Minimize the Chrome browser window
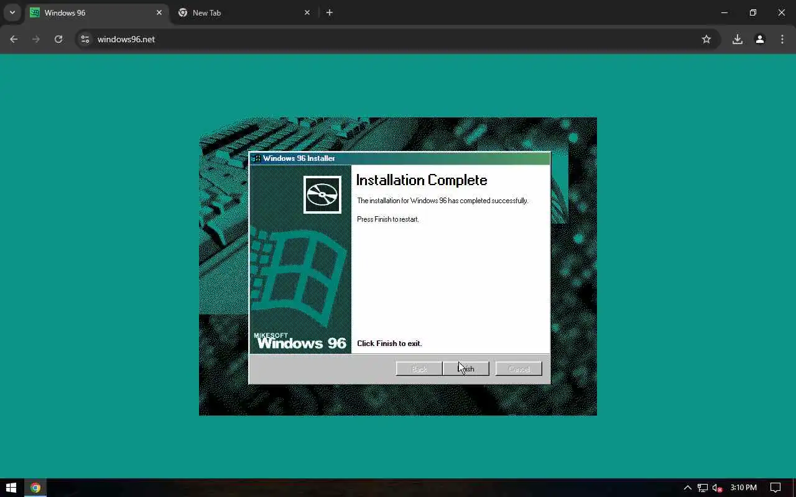 coord(724,12)
